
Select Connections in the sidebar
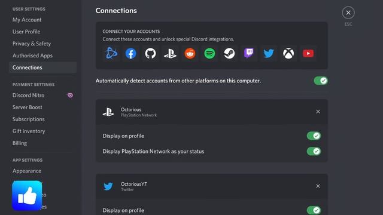[42, 67]
